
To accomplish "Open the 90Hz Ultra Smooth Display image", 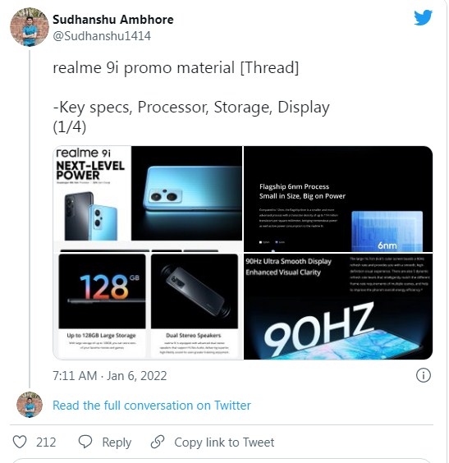I will click(x=338, y=306).
